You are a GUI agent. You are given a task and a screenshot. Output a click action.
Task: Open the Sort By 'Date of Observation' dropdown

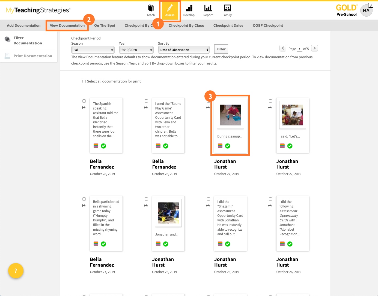184,50
